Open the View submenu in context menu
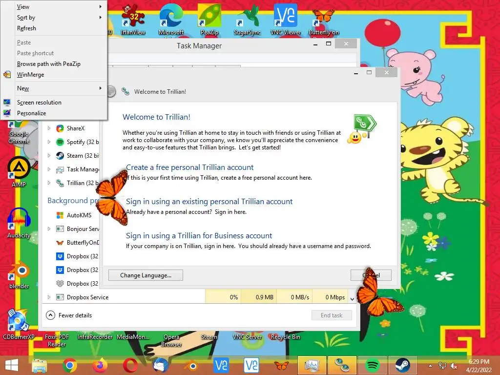This screenshot has width=500, height=375. (54, 7)
